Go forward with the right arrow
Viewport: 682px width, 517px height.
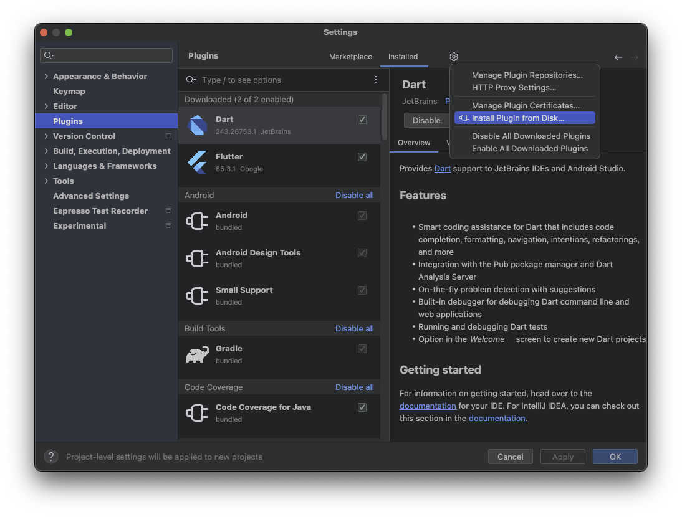click(635, 57)
